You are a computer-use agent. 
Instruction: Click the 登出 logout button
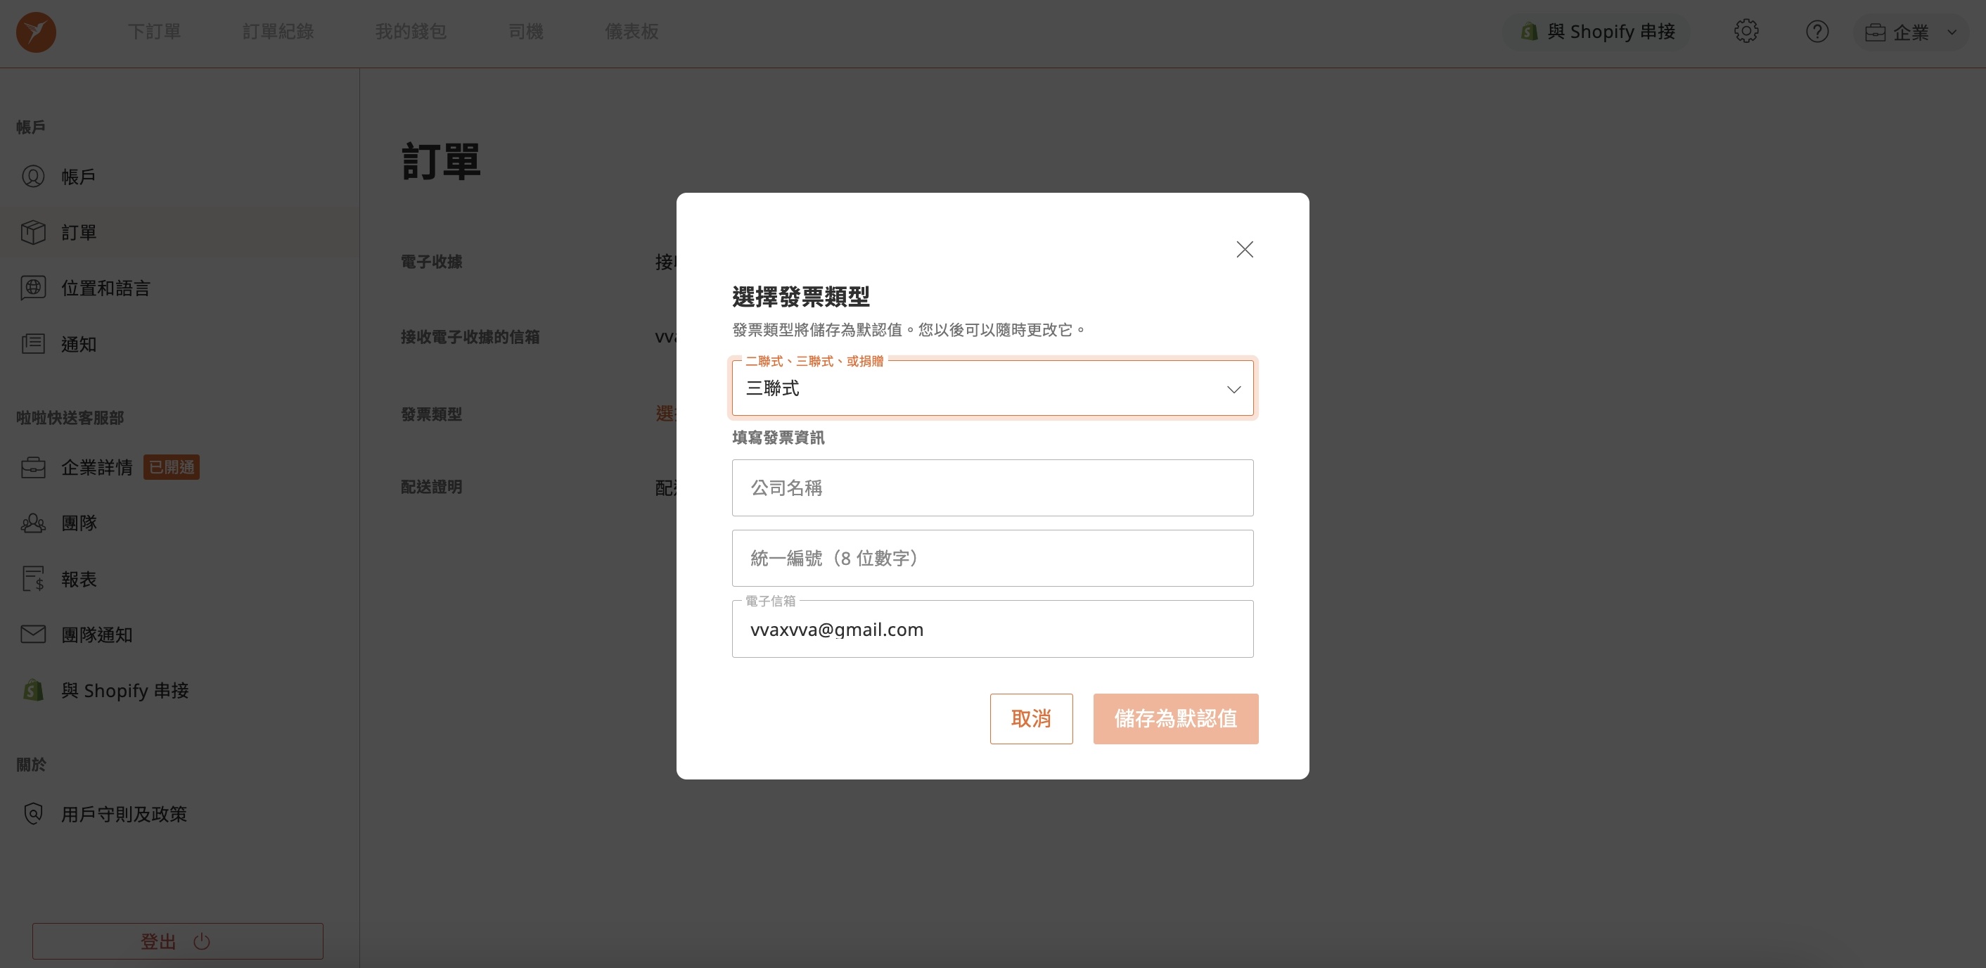pyautogui.click(x=177, y=941)
